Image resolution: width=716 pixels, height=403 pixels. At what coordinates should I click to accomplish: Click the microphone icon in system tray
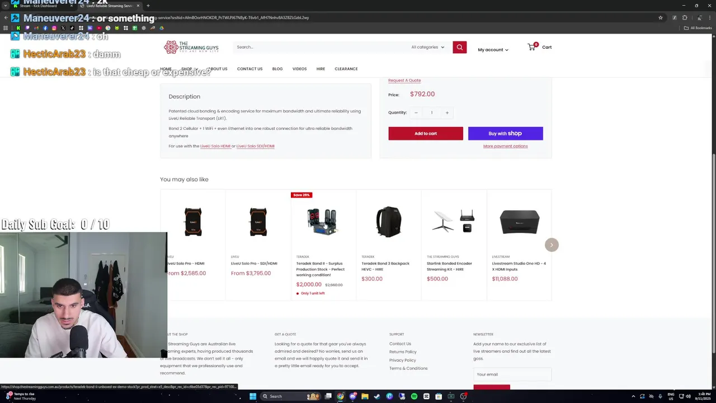pyautogui.click(x=660, y=396)
